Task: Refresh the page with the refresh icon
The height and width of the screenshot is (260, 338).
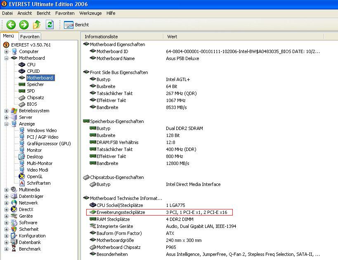Action: [50, 25]
